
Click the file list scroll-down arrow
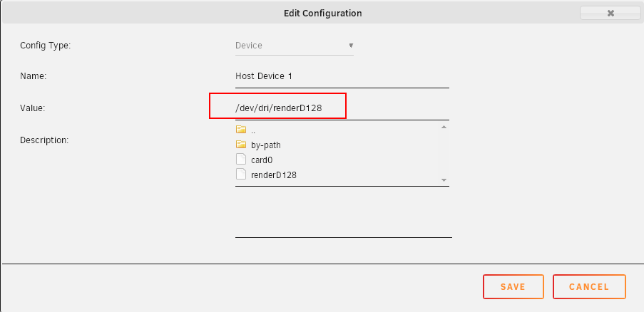tap(444, 181)
